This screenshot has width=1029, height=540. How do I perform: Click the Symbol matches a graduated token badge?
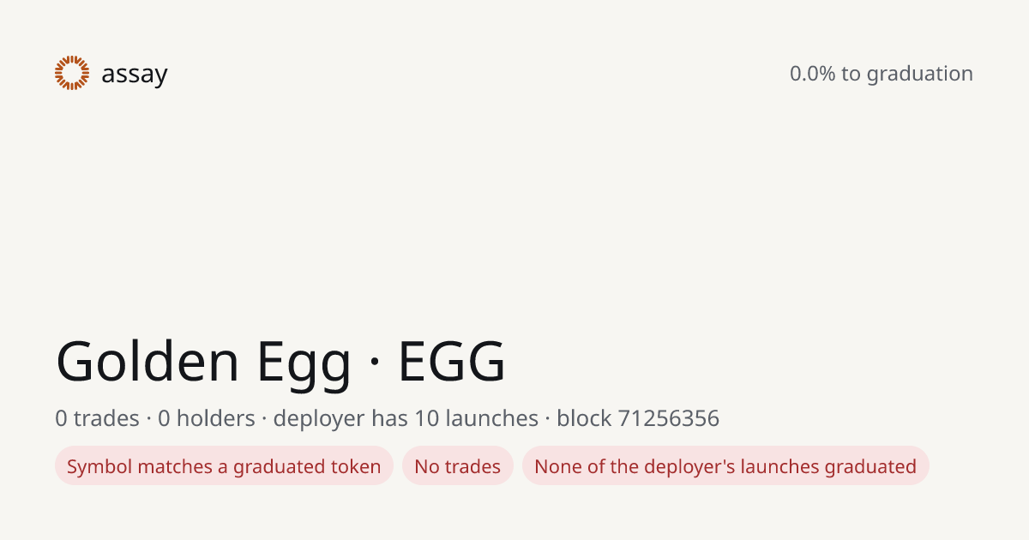point(224,466)
